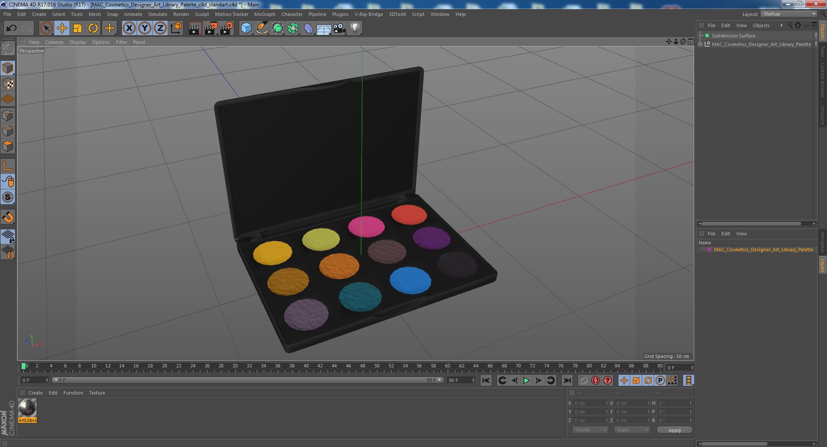827x447 pixels.
Task: Add a Subdivision Surface generator icon
Action: tap(278, 28)
